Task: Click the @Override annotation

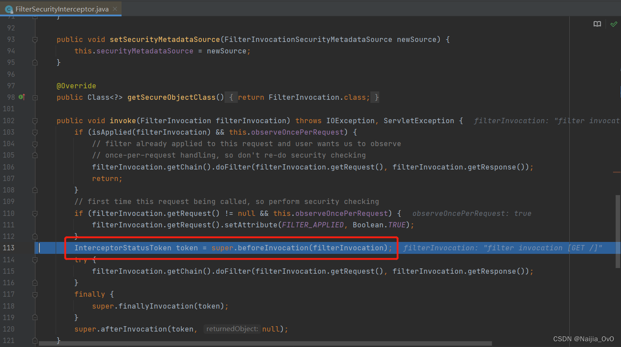Action: coord(76,86)
